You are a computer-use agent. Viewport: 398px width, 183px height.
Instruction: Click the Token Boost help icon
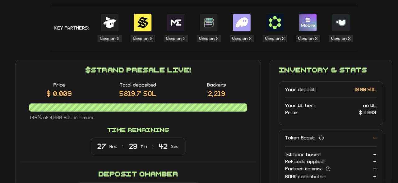[x=322, y=138]
